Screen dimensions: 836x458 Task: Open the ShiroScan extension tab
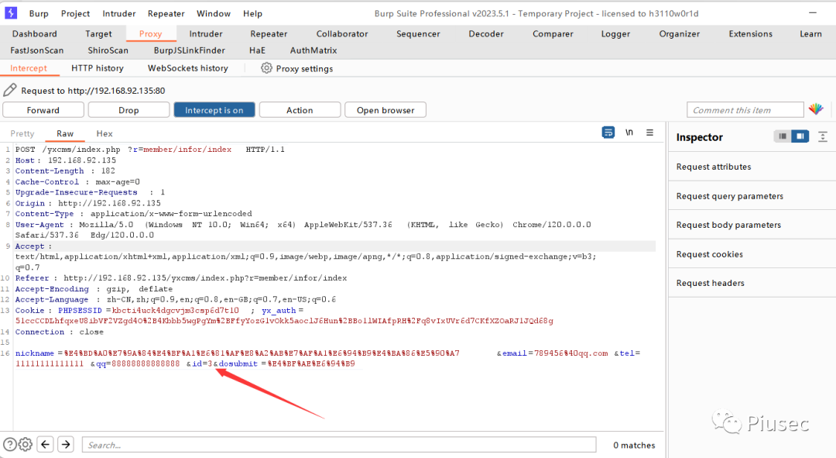click(x=108, y=50)
